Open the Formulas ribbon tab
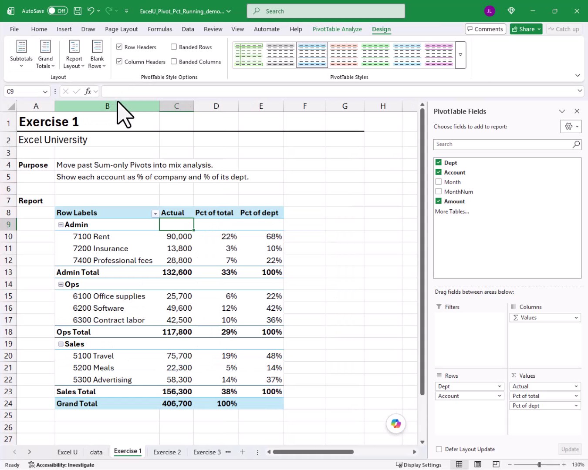588x470 pixels. [x=160, y=29]
